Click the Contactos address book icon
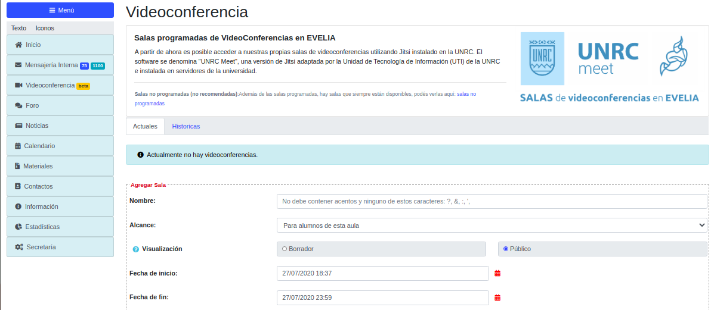Screen dimensions: 711x310 coord(18,186)
